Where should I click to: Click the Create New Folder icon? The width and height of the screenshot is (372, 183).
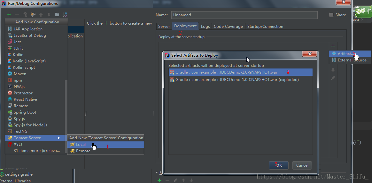pos(57,15)
